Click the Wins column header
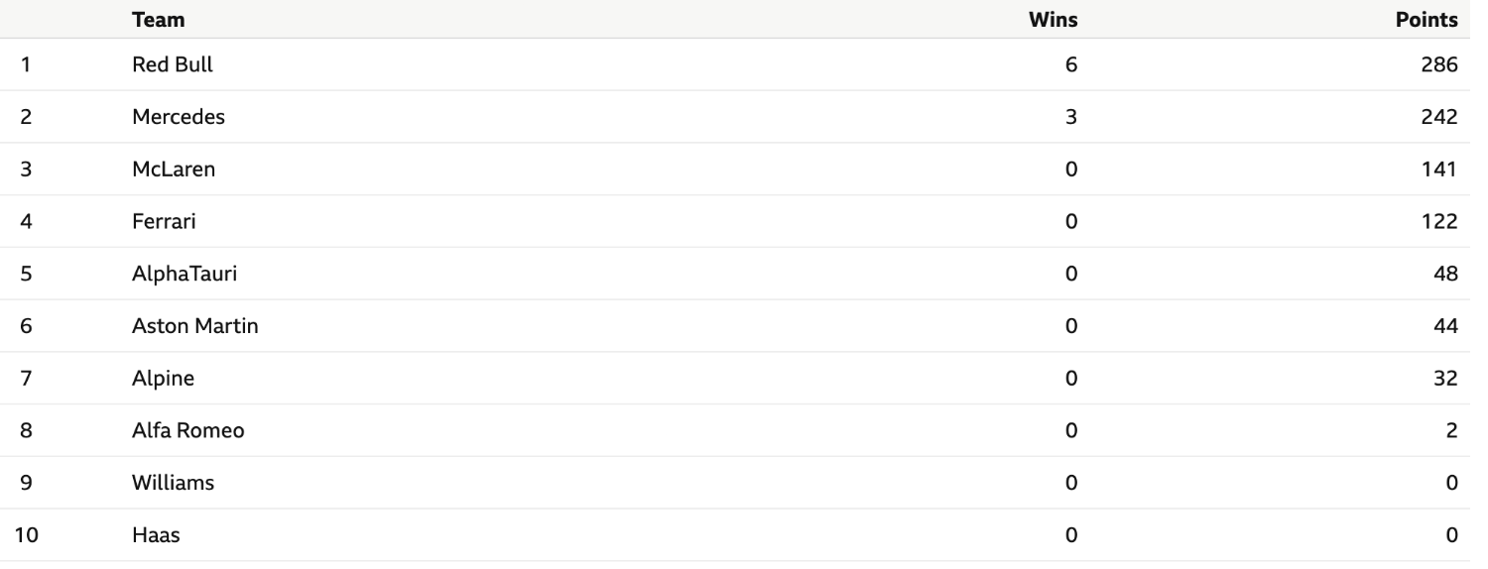 (x=1054, y=19)
